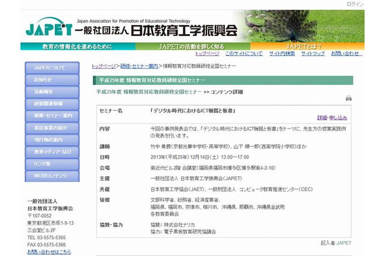Click the date text 2013年 12月14日 13:00〜17:00
This screenshot has width=385, height=256.
(200, 157)
